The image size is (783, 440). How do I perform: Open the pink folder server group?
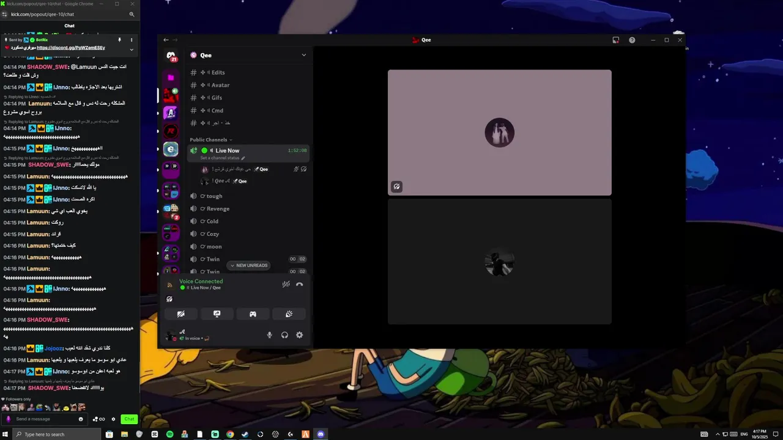[x=171, y=78]
